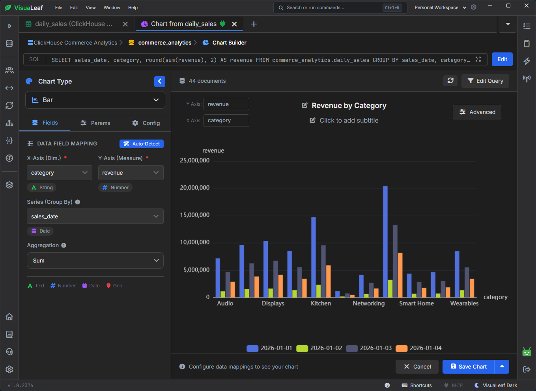Expand the SQL query fullscreen icon
536x391 pixels.
pyautogui.click(x=478, y=59)
